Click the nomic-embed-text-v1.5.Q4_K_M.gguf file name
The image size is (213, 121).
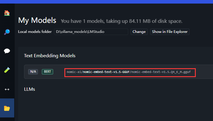tap(161, 72)
